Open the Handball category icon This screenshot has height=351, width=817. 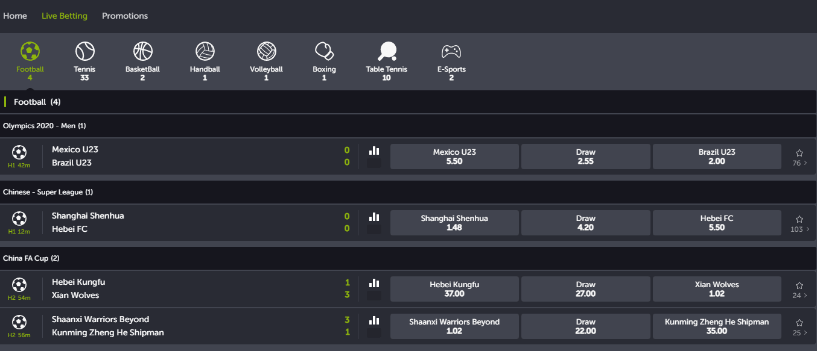[205, 51]
